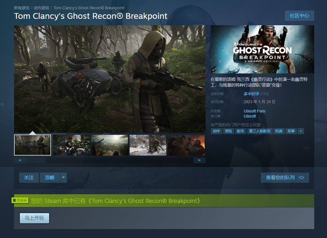This screenshot has height=238, width=327.
Task: Open the Tom Clancy's Ghost Recon® Breakpoint breadcrumb
Action: (89, 8)
